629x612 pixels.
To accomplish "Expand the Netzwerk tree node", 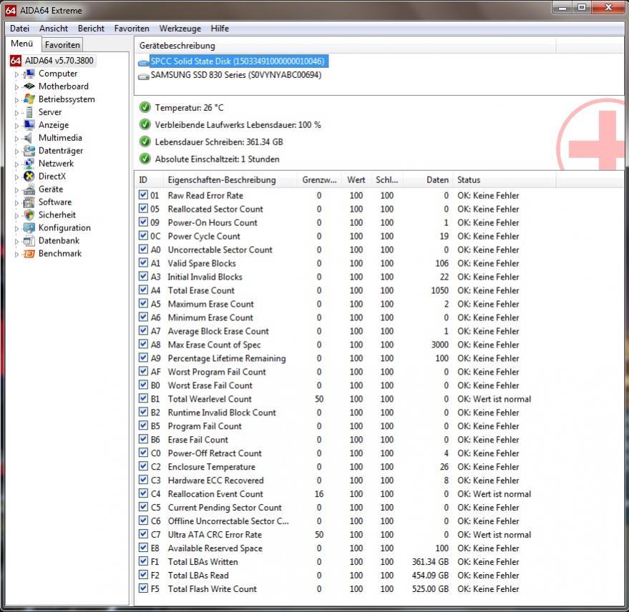I will [16, 164].
